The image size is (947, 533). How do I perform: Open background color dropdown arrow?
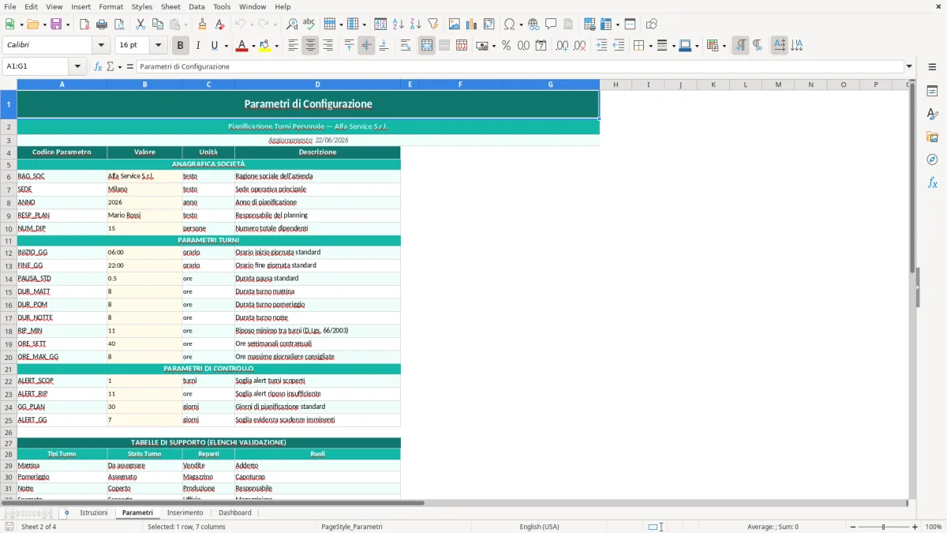(276, 46)
